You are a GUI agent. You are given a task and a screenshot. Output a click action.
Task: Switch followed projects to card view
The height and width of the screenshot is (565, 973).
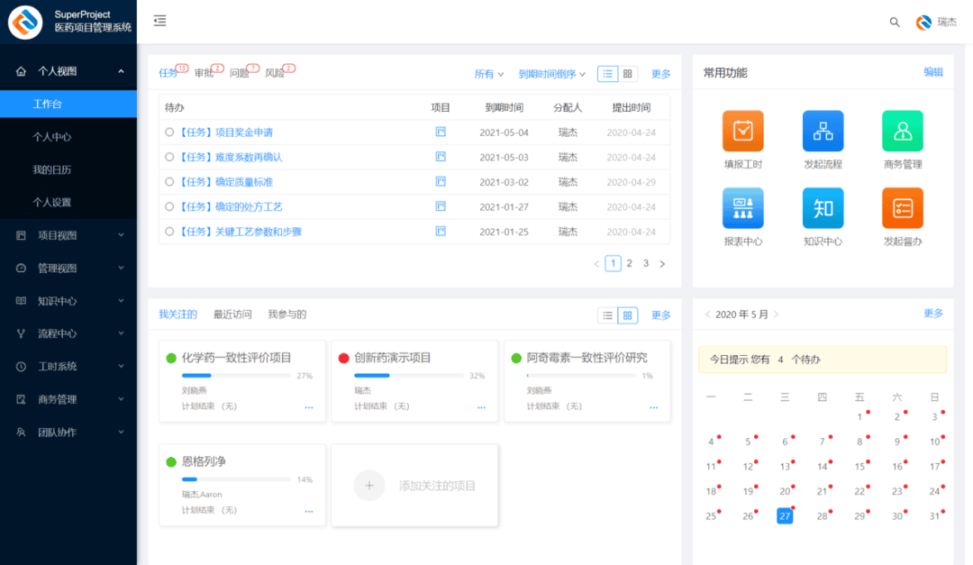(x=627, y=315)
